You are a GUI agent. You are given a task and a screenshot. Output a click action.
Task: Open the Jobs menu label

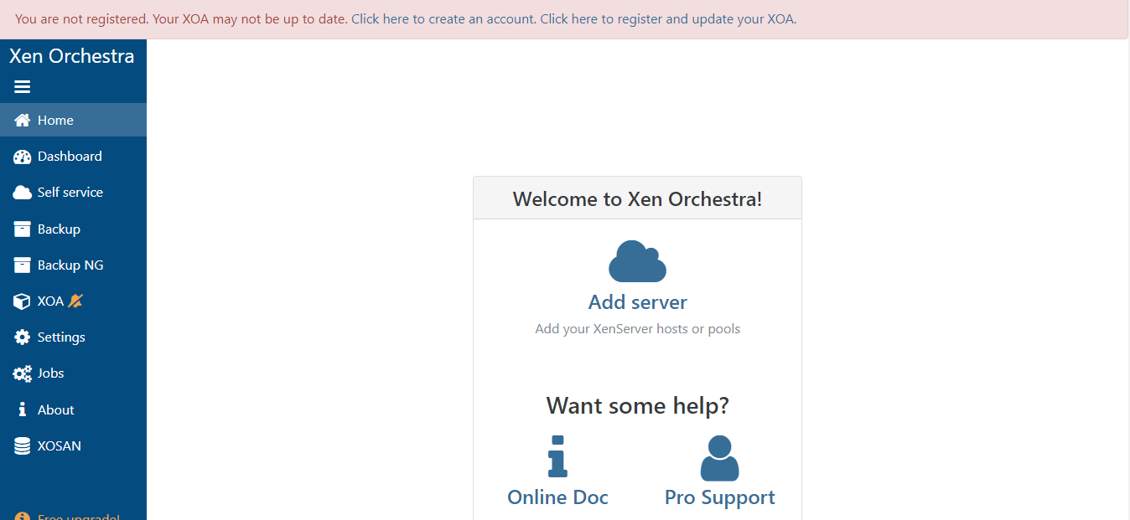tap(51, 373)
